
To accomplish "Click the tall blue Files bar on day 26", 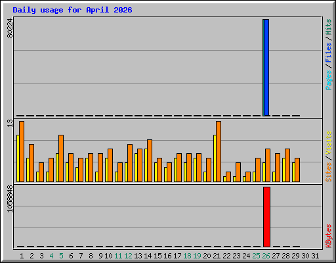I will pos(266,68).
